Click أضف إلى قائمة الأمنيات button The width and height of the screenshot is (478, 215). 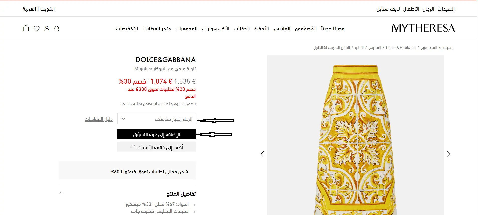[x=157, y=147]
